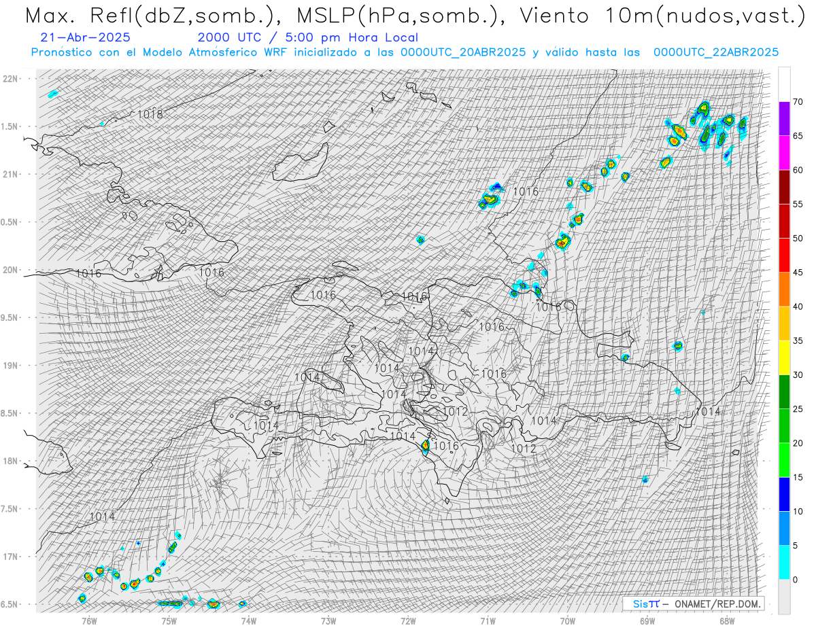Pick the yellow 30–35 dBZ legend band
The width and height of the screenshot is (816, 630).
(x=784, y=357)
